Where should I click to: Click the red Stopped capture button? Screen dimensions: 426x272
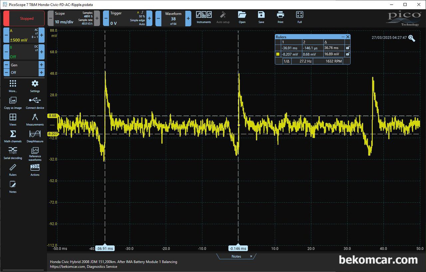pyautogui.click(x=24, y=18)
